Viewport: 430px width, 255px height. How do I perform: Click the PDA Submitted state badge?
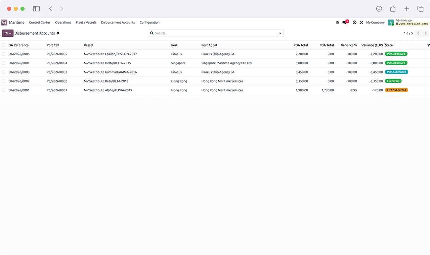396,72
